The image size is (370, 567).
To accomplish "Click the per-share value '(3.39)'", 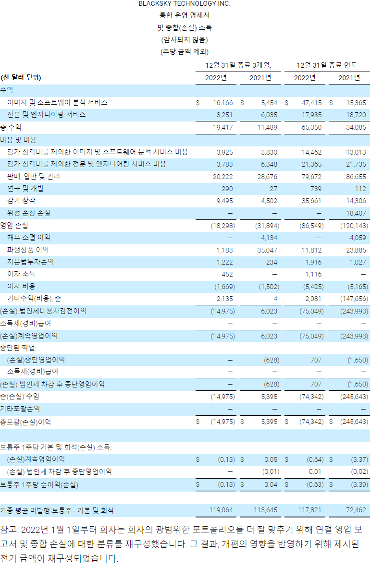I will pyautogui.click(x=359, y=484).
